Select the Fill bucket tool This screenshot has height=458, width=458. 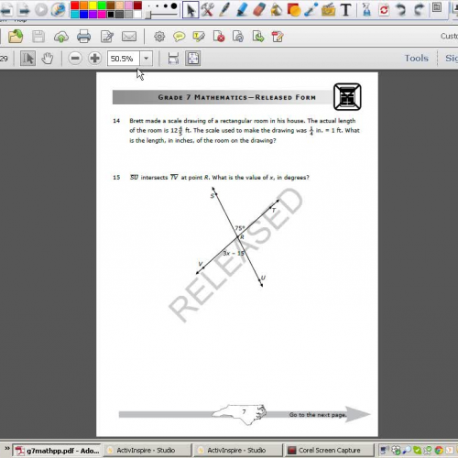(277, 10)
